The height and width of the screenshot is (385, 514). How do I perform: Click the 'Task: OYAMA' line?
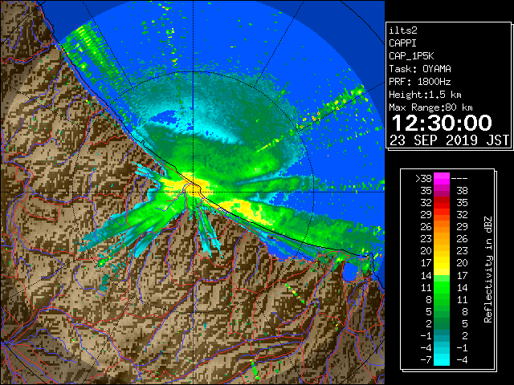point(420,69)
